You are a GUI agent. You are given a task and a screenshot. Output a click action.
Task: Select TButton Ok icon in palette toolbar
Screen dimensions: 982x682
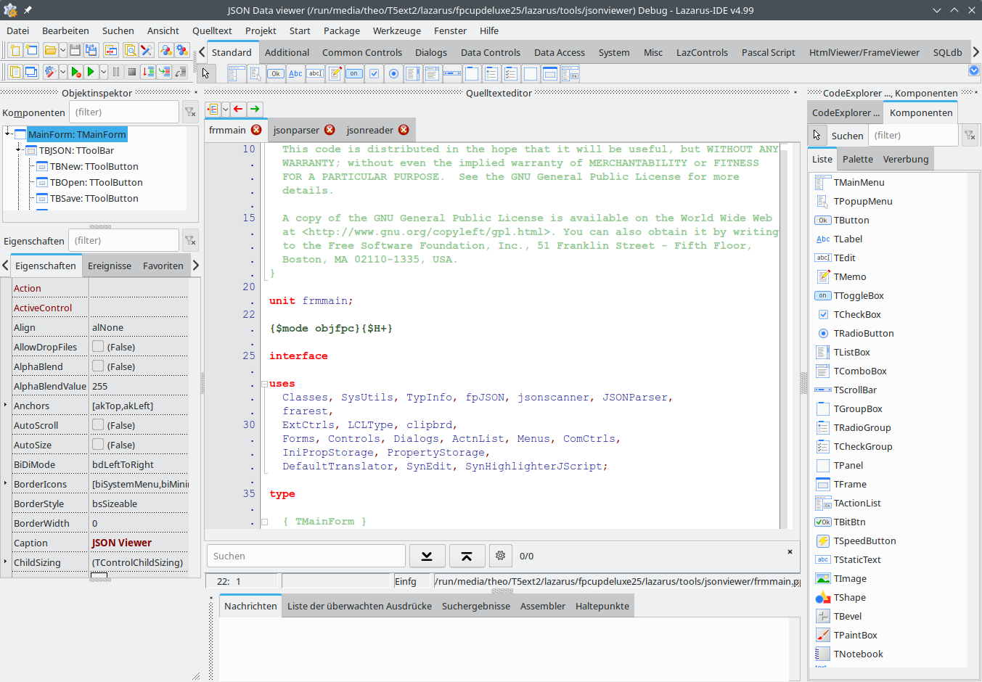click(x=276, y=73)
